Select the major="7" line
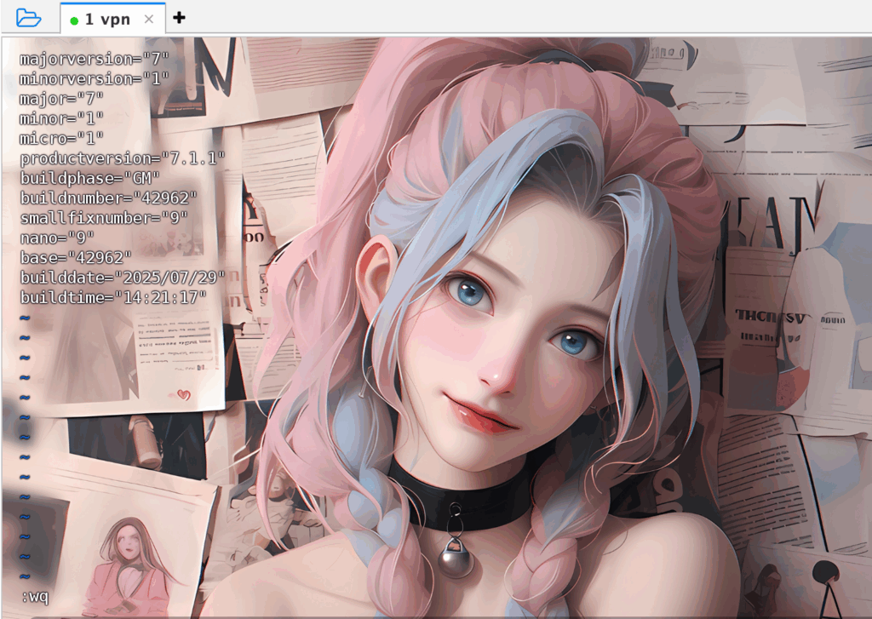 [x=61, y=98]
